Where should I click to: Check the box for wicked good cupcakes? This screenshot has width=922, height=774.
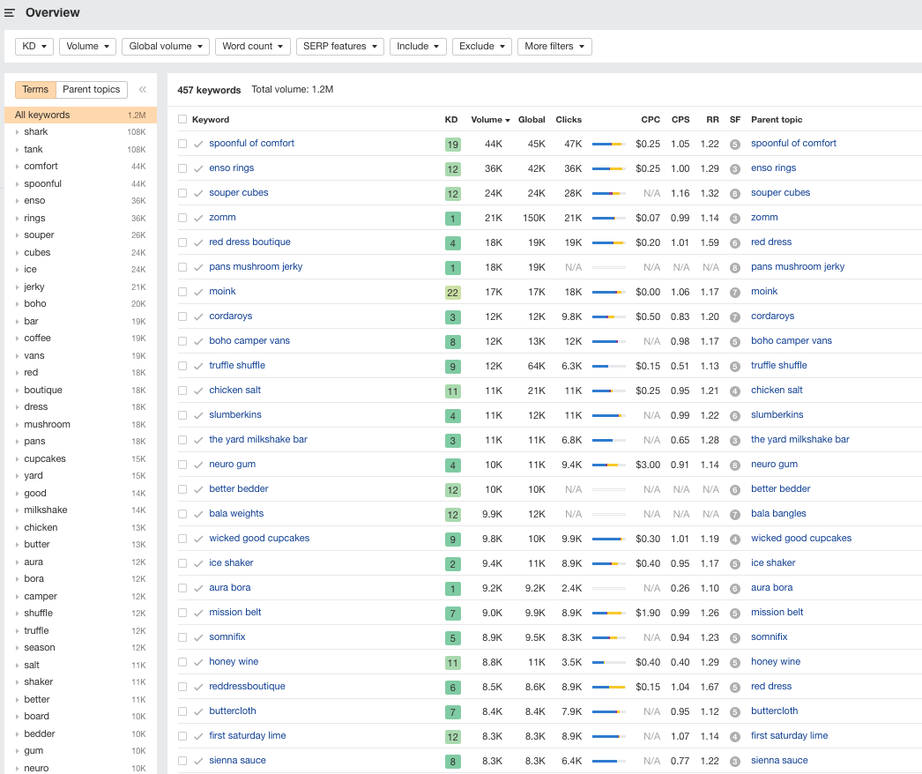point(182,539)
